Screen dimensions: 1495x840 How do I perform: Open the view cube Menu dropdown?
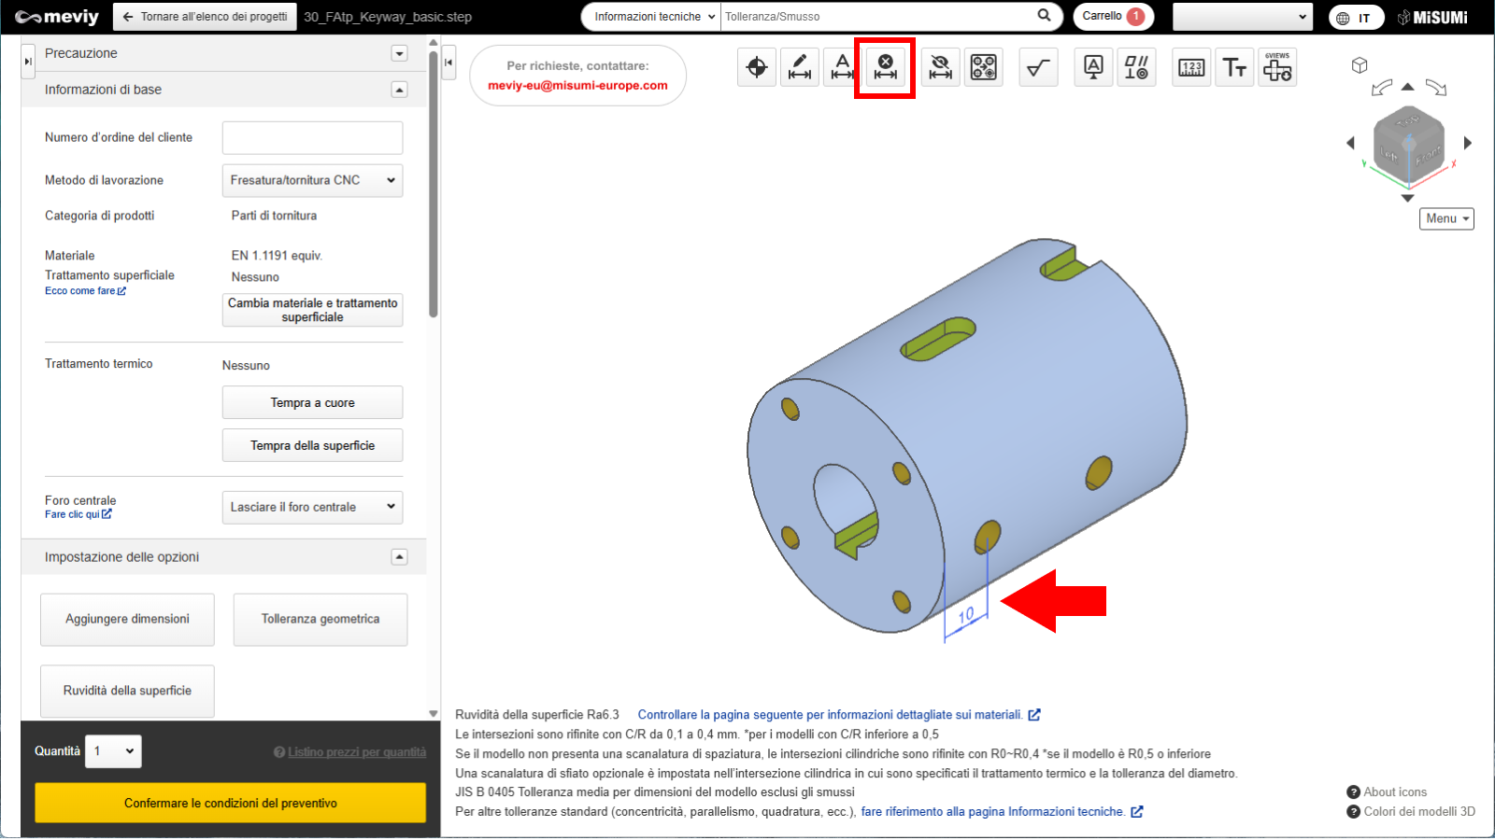(x=1445, y=218)
